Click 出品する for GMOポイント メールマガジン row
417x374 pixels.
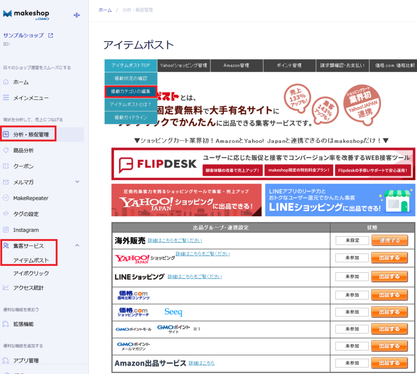coord(389,346)
